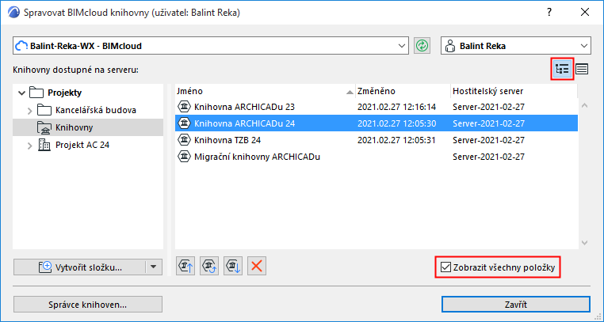Click the green refresh server icon
The image size is (604, 322).
pos(422,46)
